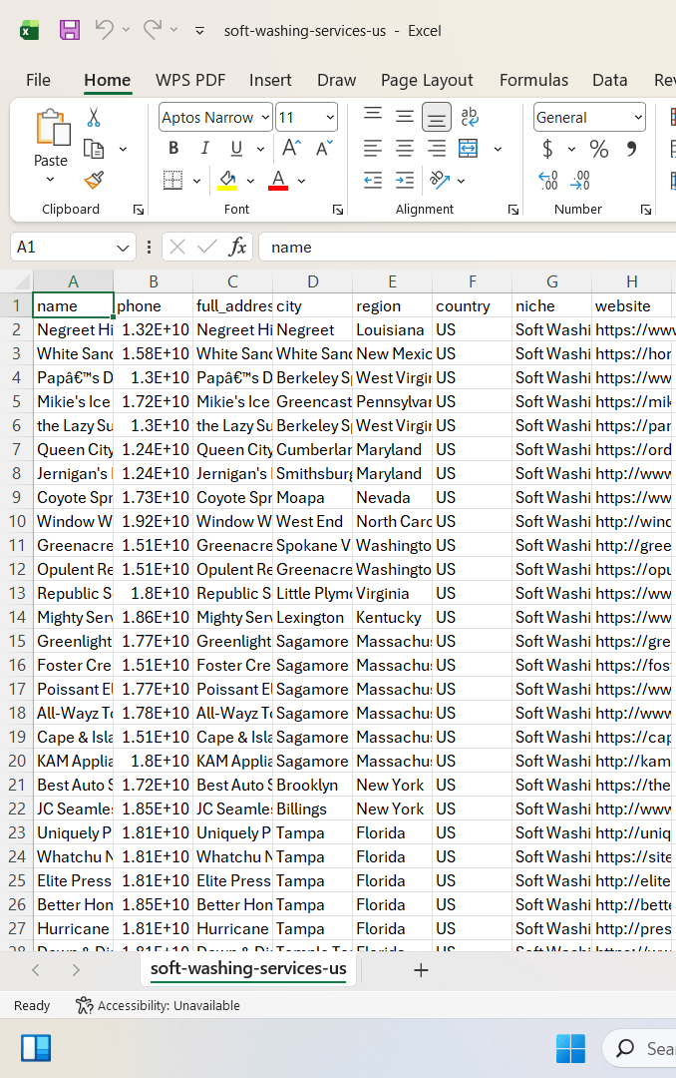
Task: Toggle Wrap Text icon
Action: 470,116
